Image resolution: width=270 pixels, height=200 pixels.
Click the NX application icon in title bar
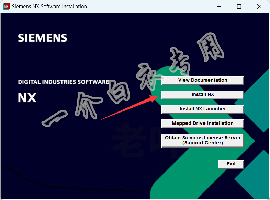click(x=6, y=7)
